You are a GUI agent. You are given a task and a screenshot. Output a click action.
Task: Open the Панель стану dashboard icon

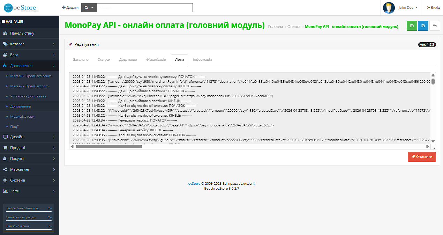point(5,34)
